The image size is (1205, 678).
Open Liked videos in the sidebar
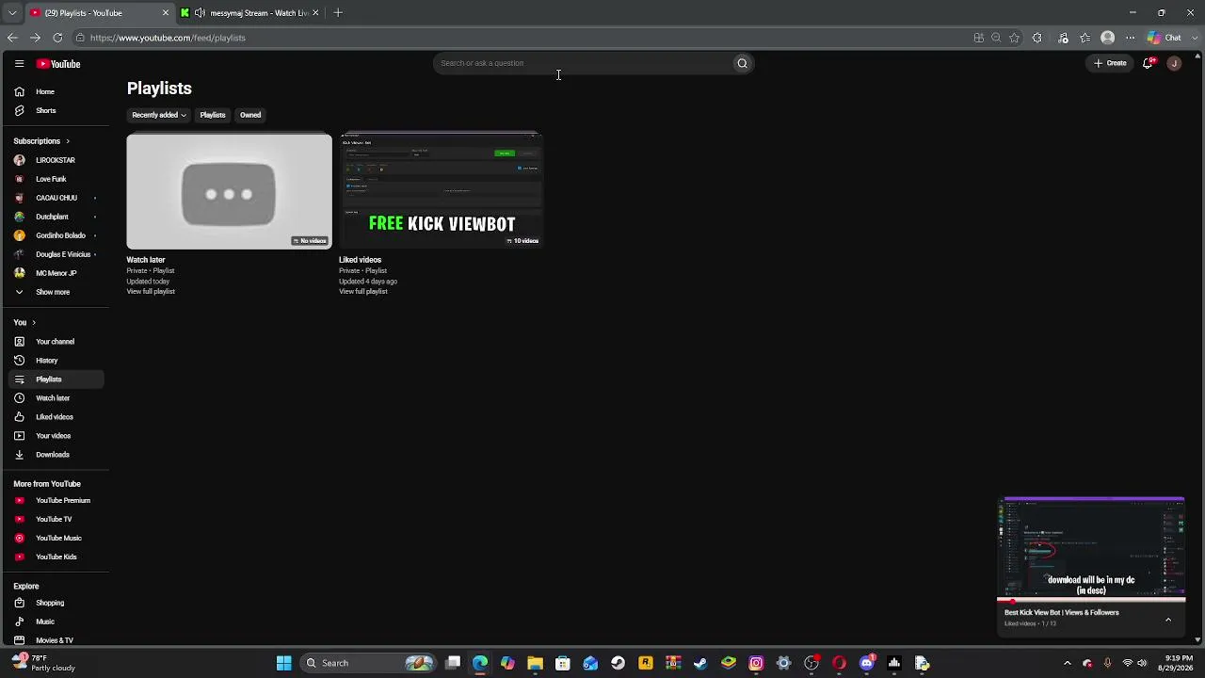[x=56, y=417]
